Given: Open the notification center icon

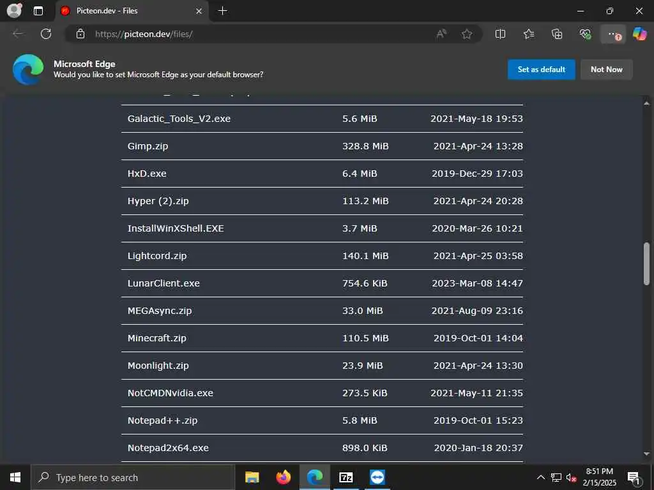Looking at the screenshot, I should [x=634, y=477].
